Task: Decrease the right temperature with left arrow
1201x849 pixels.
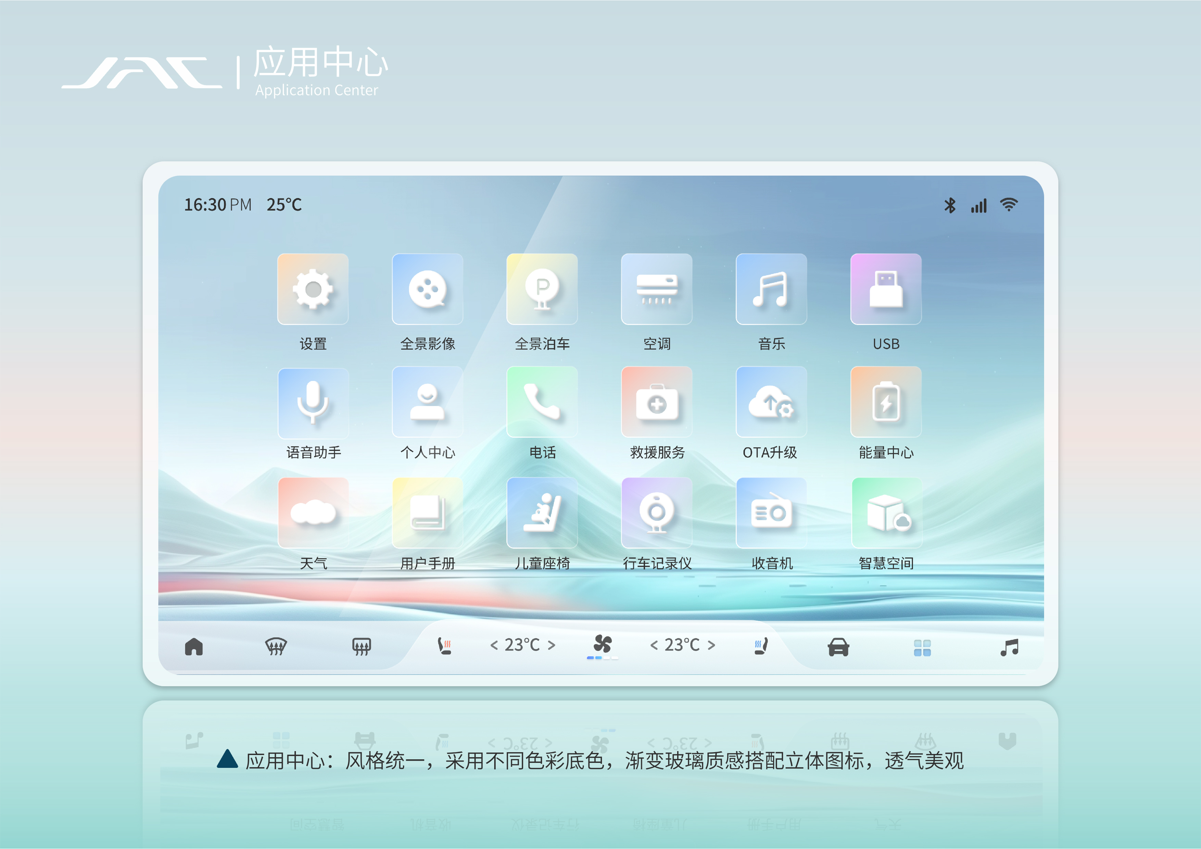Action: 654,646
